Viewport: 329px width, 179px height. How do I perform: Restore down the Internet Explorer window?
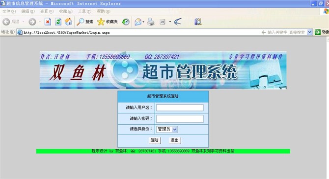321,3
